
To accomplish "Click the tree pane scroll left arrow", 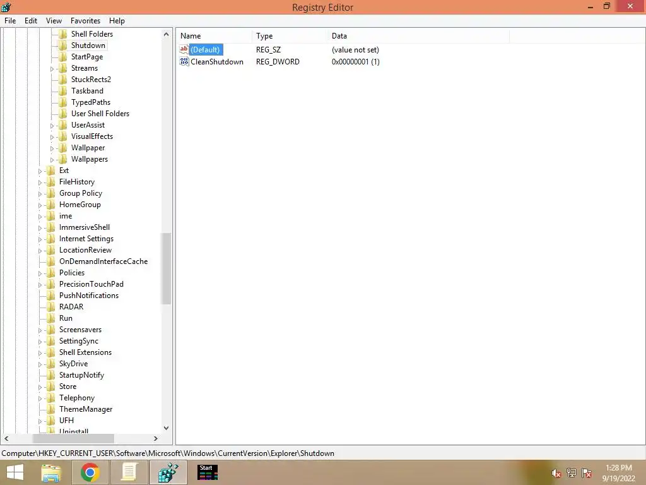I will coord(6,438).
